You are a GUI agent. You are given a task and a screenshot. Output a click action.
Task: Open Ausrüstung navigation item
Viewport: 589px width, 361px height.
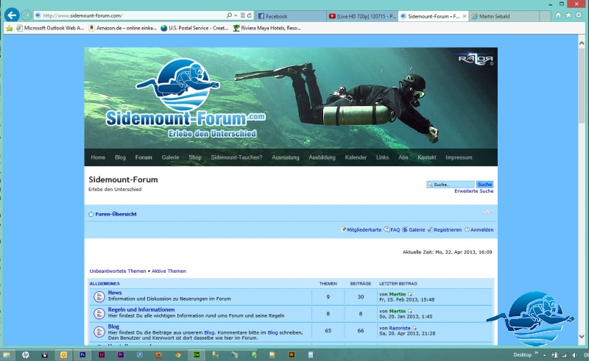[x=286, y=157]
